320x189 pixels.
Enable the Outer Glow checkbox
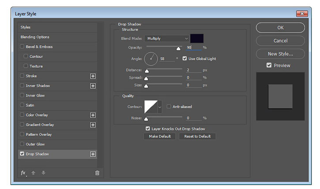tap(22, 144)
